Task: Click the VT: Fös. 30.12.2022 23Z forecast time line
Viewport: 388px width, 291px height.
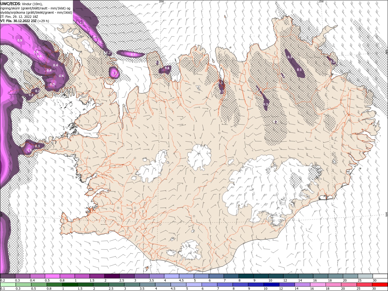Action: tap(25, 21)
